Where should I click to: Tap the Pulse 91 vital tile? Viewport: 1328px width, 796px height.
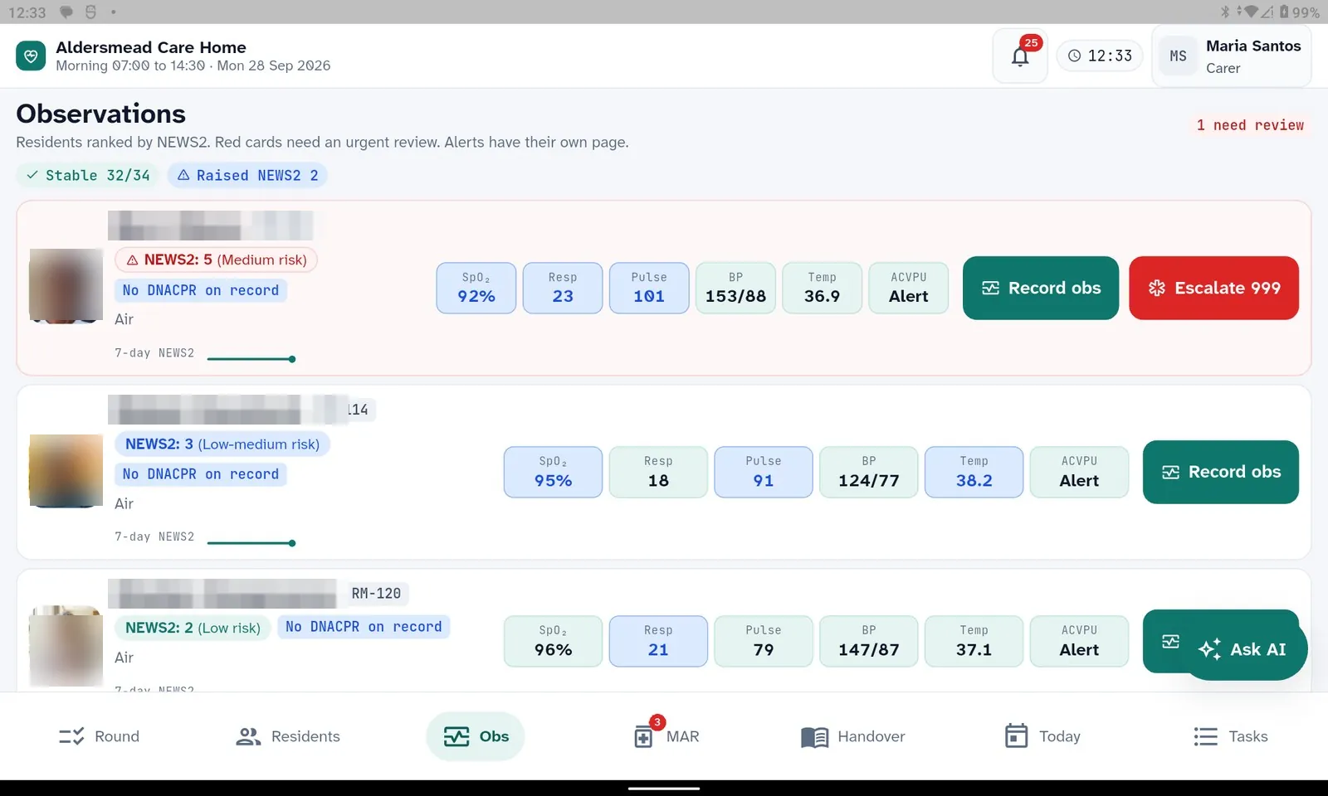tap(764, 472)
